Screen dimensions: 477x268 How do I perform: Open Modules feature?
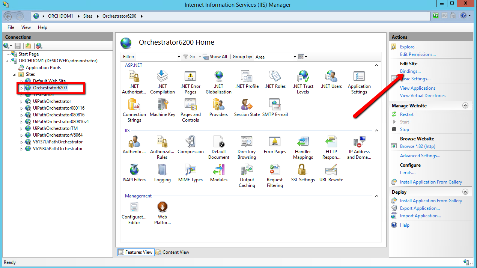click(x=218, y=173)
